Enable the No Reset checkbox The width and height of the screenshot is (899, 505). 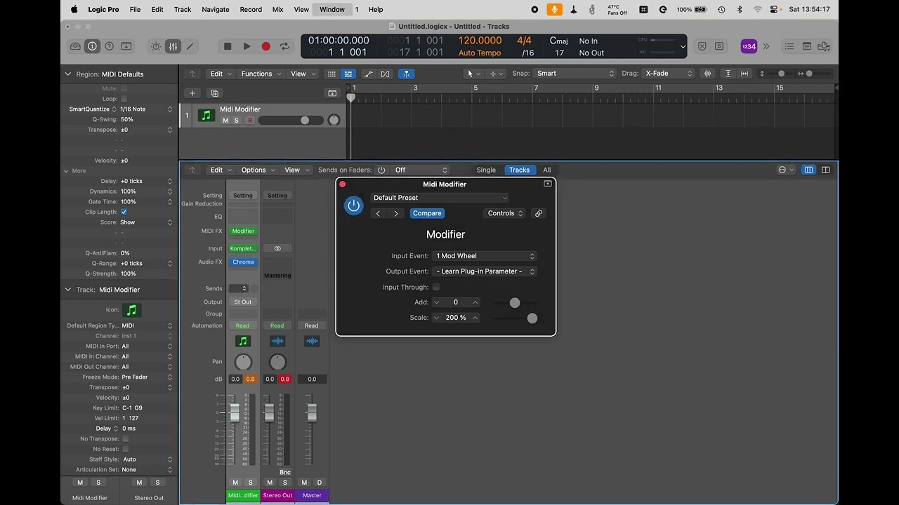(125, 449)
